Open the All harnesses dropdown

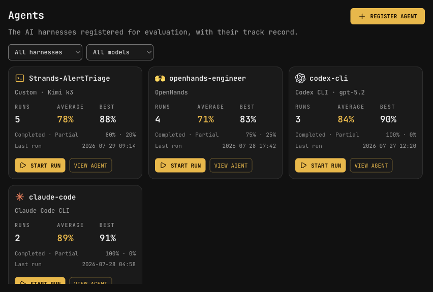(45, 52)
